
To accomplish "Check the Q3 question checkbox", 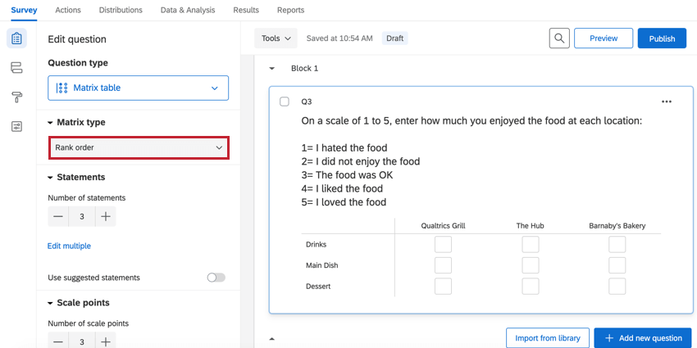I will click(x=285, y=102).
